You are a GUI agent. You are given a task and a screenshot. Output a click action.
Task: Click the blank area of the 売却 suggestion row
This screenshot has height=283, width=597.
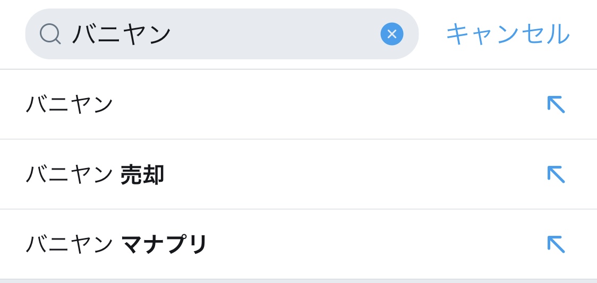[x=345, y=174]
